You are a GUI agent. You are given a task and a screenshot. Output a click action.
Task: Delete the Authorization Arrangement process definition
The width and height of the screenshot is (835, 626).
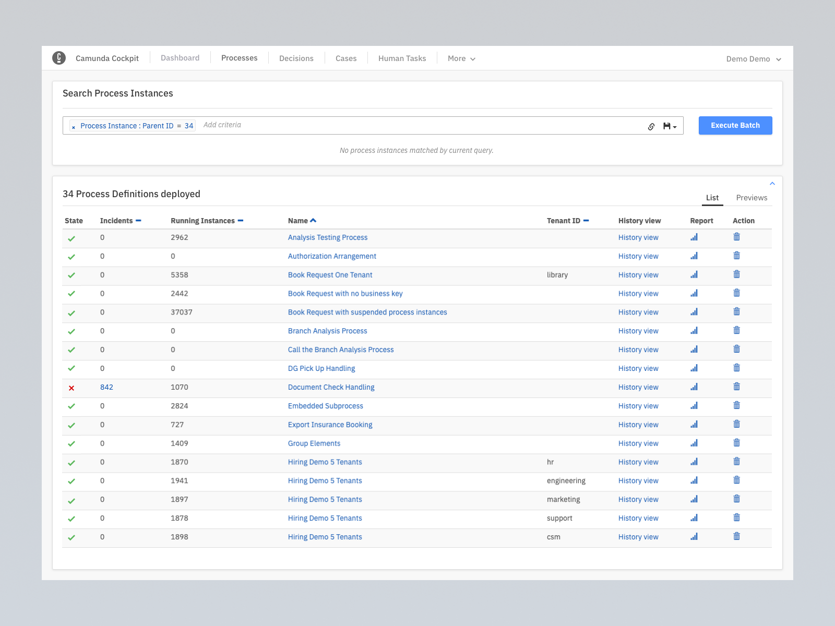[x=736, y=256]
